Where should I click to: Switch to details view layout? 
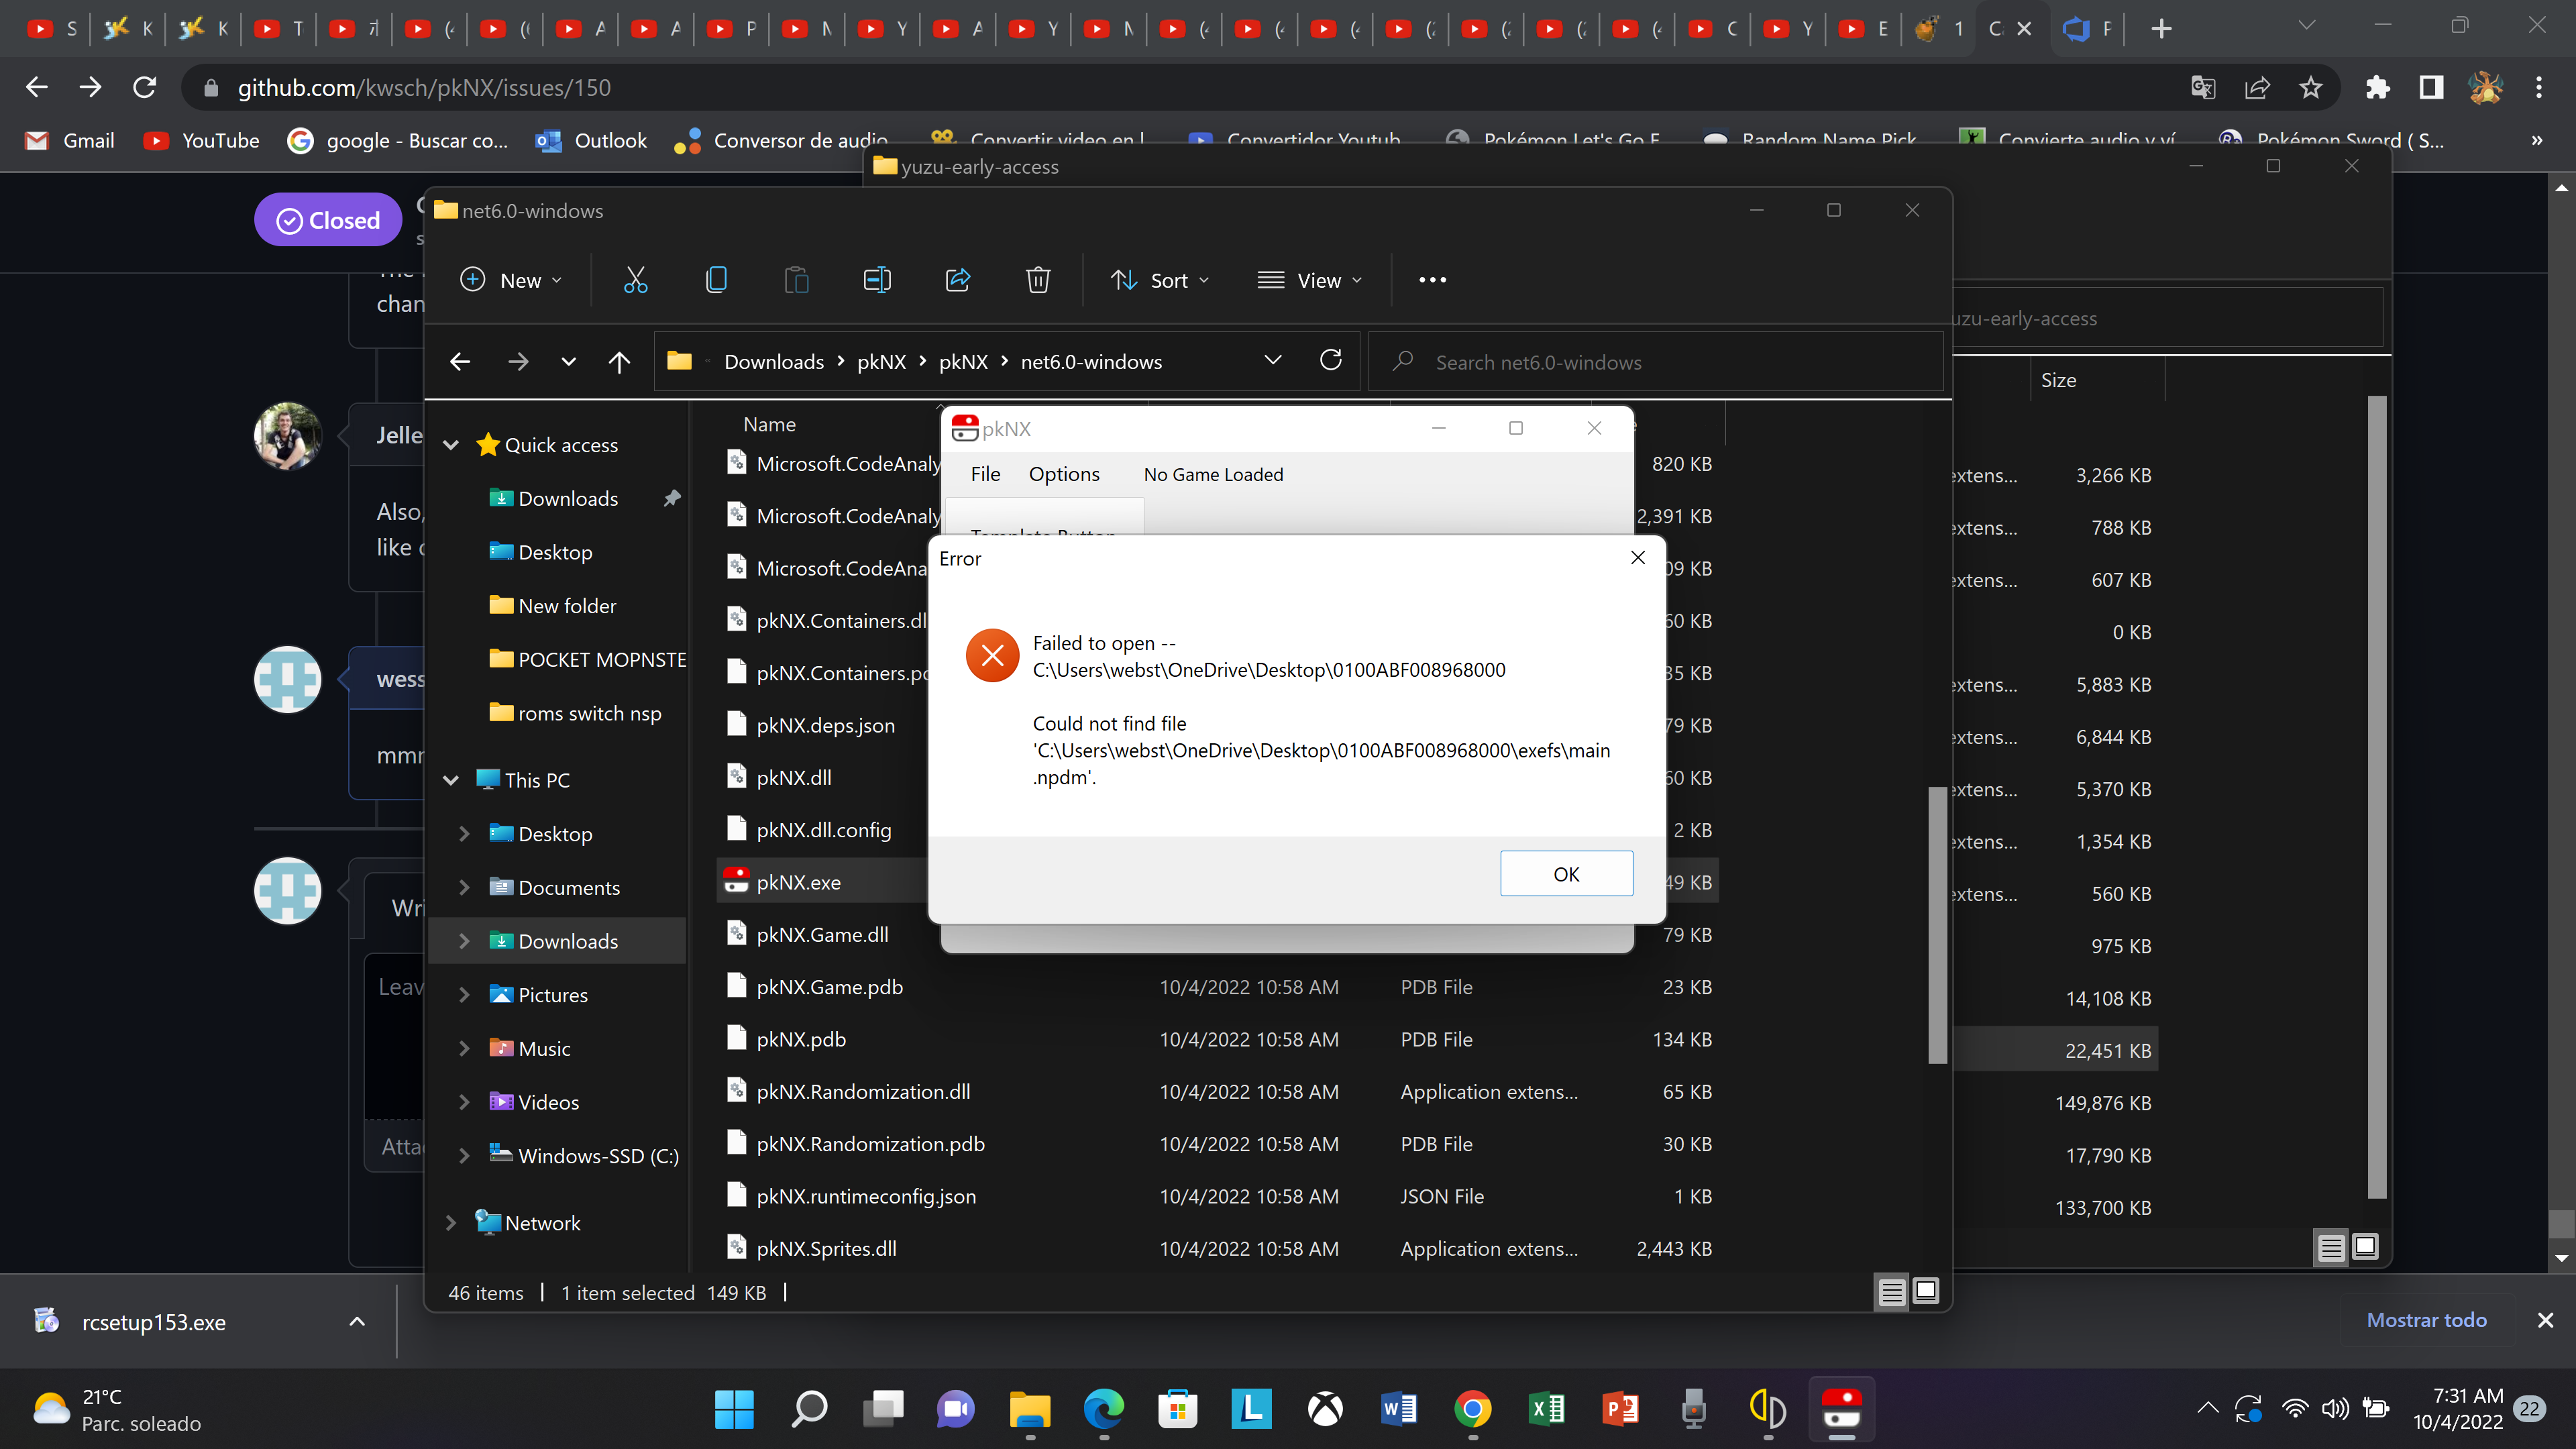(1891, 1292)
